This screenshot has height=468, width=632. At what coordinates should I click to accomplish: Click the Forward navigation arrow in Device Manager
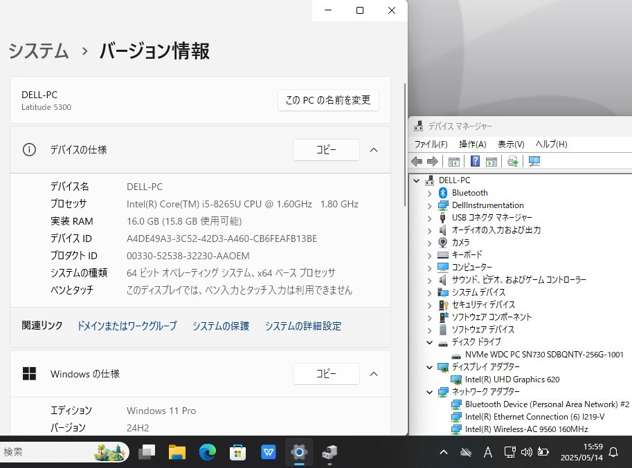(x=433, y=161)
